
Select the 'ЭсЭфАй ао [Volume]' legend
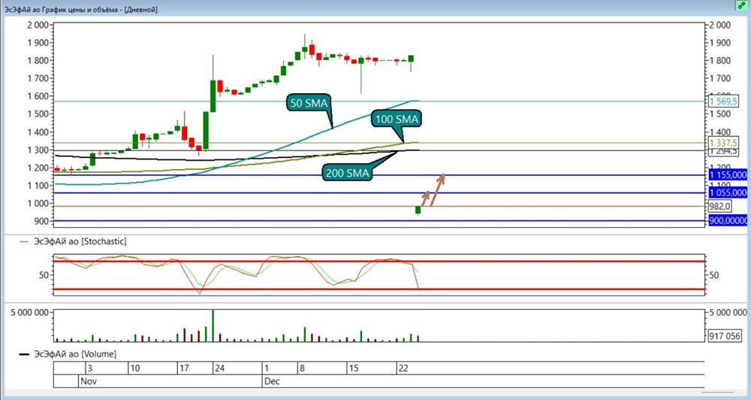point(68,354)
